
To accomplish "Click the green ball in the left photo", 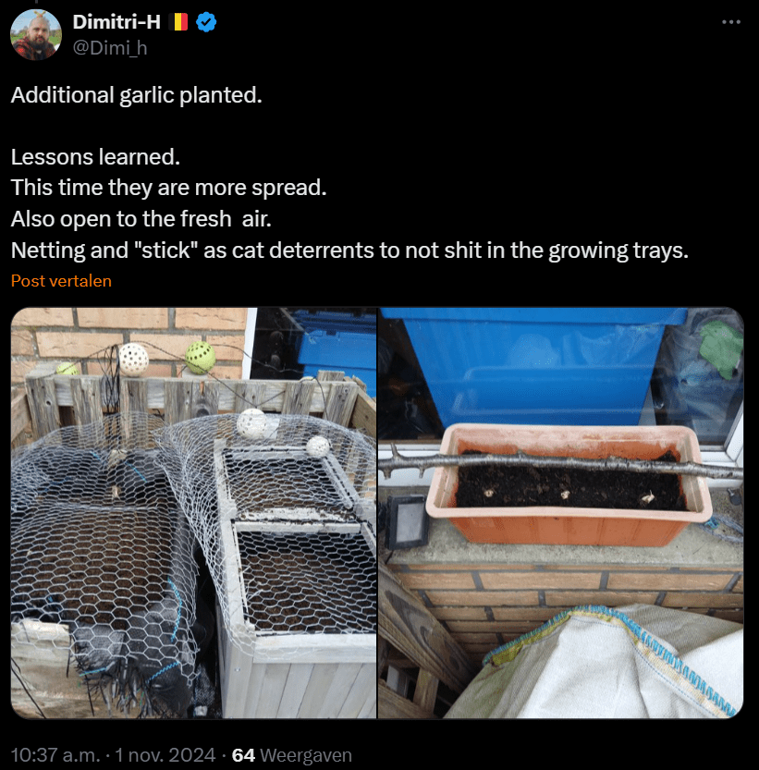I will [x=200, y=356].
